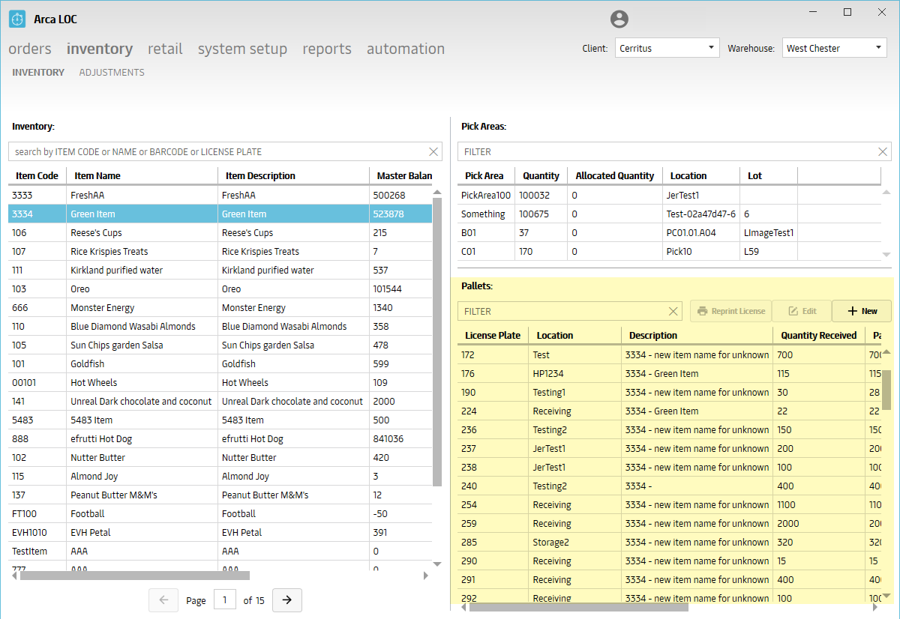Screen dimensions: 900x619
Task: Select pallet 285 at Storage2
Action: [669, 542]
